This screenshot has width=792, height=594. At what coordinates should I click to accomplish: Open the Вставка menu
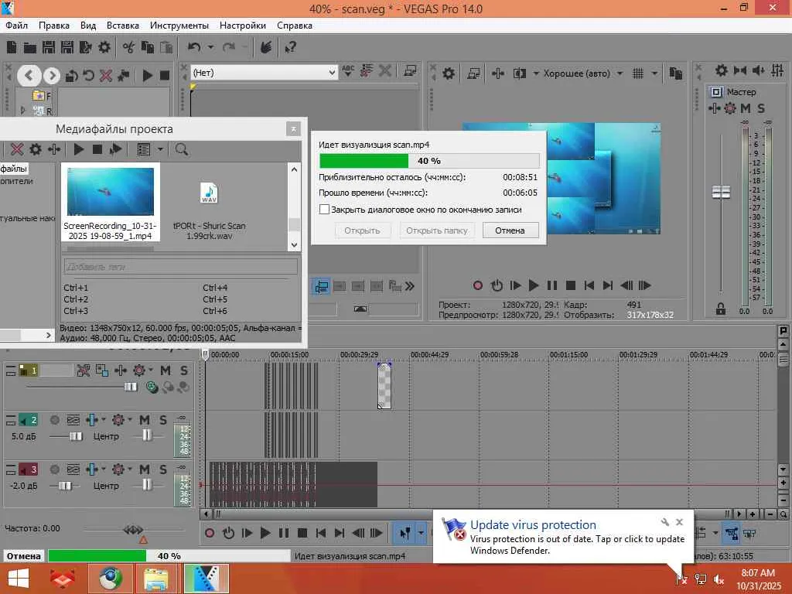pyautogui.click(x=123, y=26)
